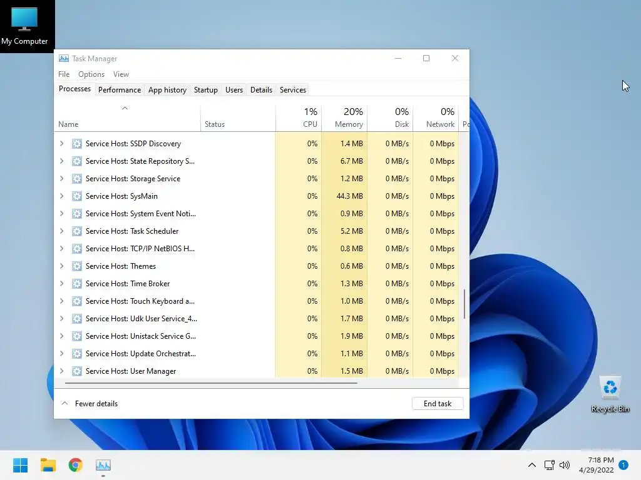This screenshot has height=480, width=641.
Task: Sort by the Status column header
Action: click(238, 118)
